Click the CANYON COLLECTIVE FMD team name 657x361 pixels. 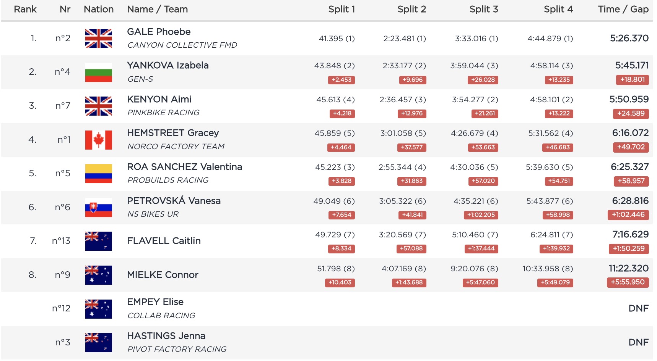[x=182, y=45]
